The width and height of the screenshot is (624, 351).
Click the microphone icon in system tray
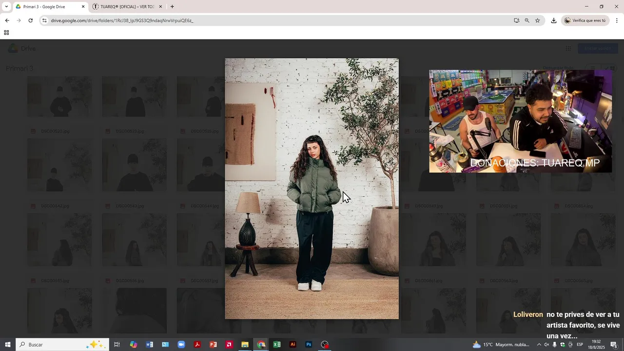(x=555, y=345)
